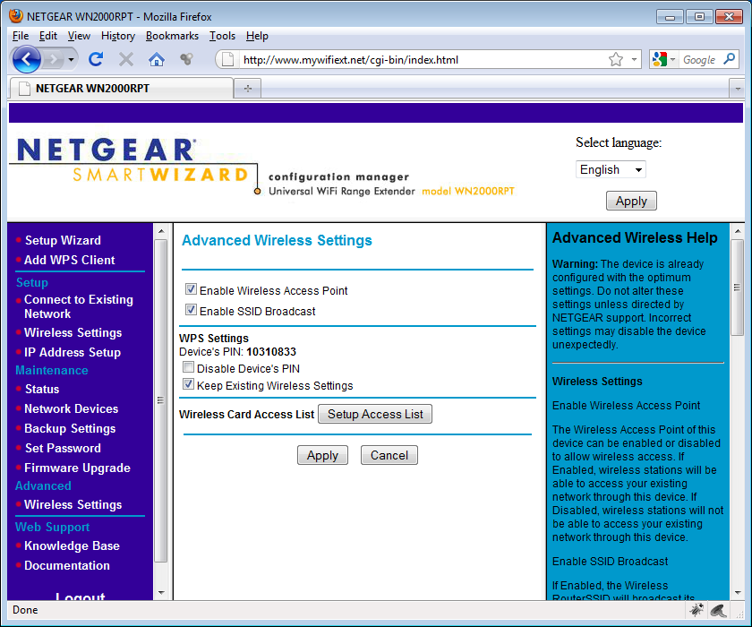Click the rightmost status bar icon
The height and width of the screenshot is (627, 752).
point(719,610)
